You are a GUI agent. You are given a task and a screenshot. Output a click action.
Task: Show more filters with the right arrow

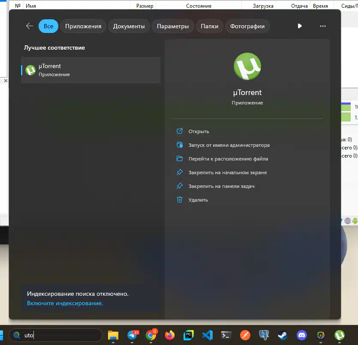(x=300, y=26)
